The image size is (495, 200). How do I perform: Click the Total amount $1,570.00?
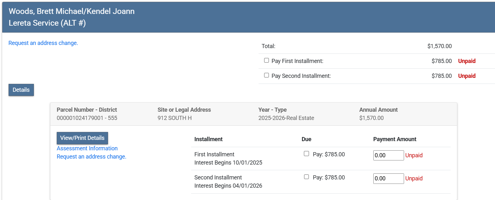tap(439, 46)
